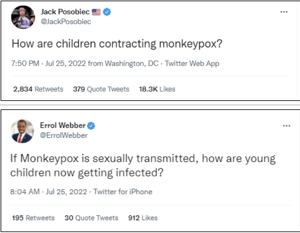Click the Twitter for iPhone source label
Image resolution: width=300 pixels, height=233 pixels.
[x=123, y=192]
